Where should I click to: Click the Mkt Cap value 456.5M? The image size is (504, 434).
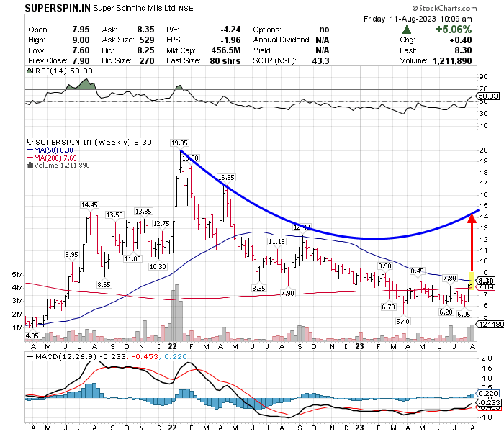click(x=226, y=50)
